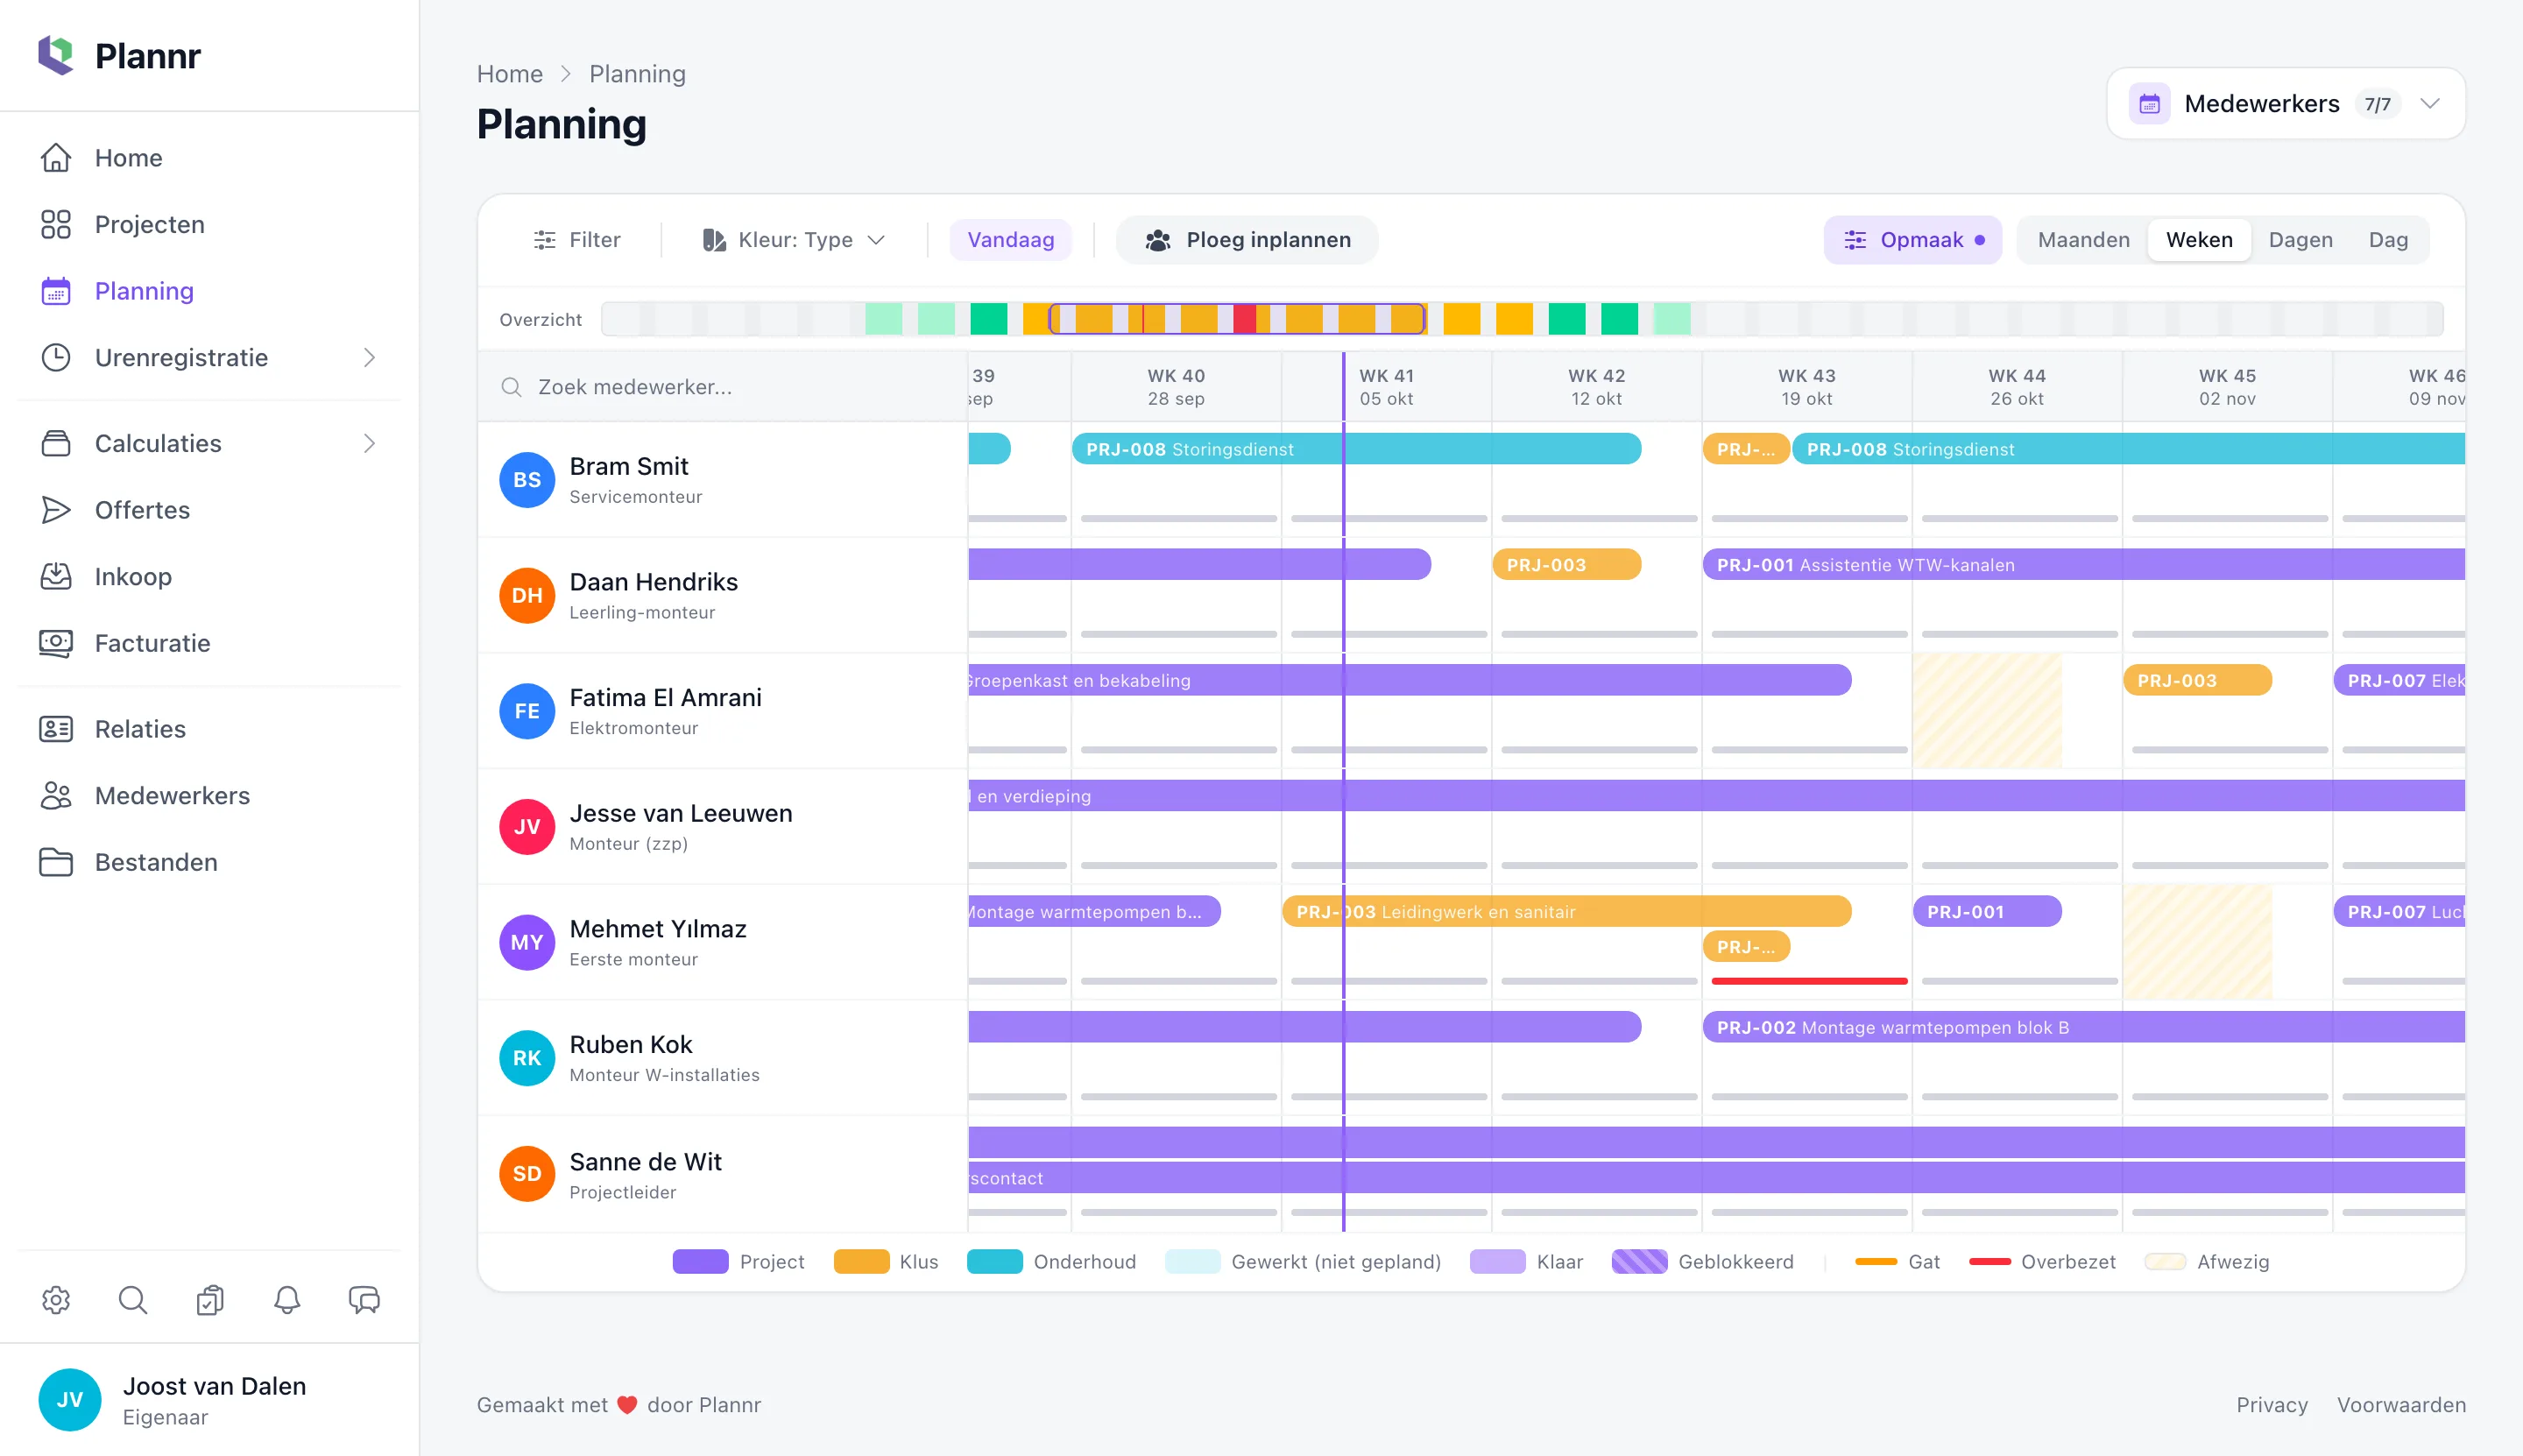The width and height of the screenshot is (2523, 1456).
Task: Click the Plannr logo icon
Action: pyautogui.click(x=56, y=55)
